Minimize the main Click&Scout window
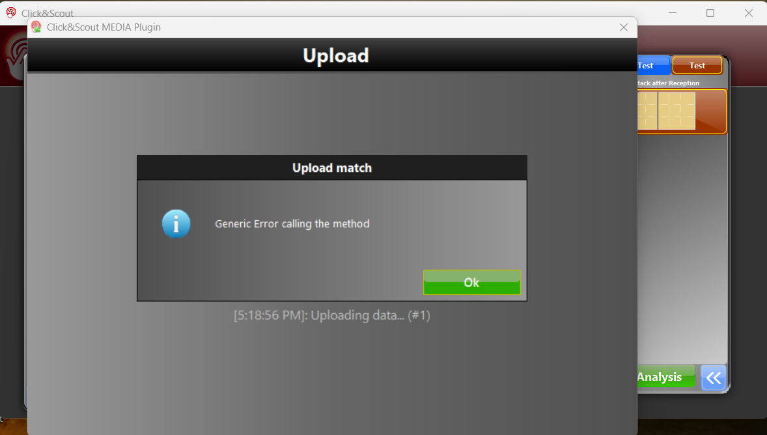767x435 pixels. tap(673, 13)
